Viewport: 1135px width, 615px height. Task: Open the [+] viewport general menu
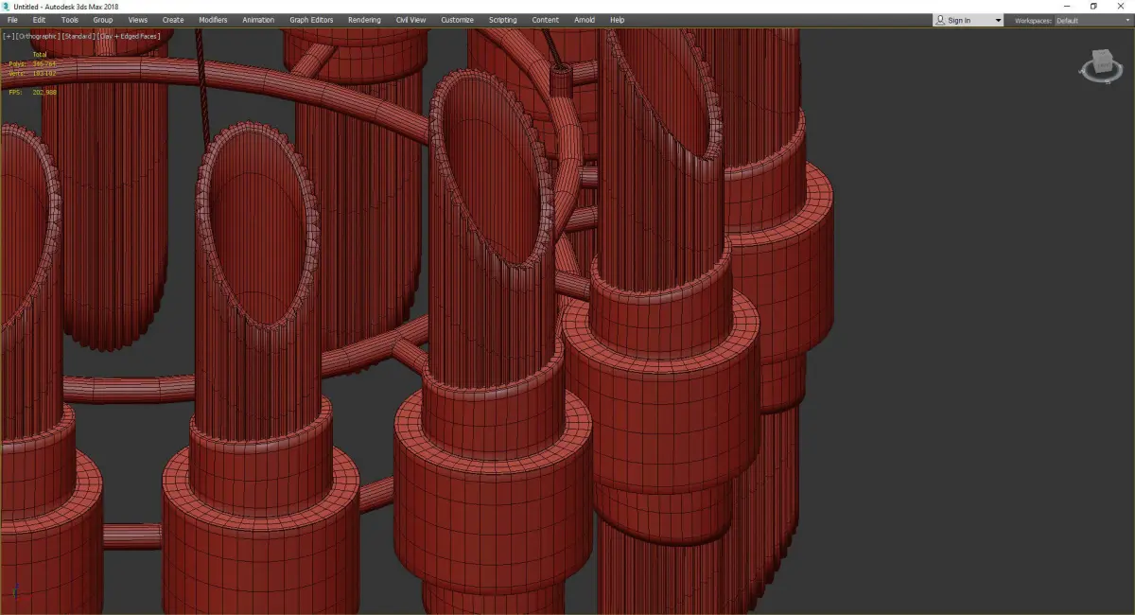pyautogui.click(x=8, y=36)
